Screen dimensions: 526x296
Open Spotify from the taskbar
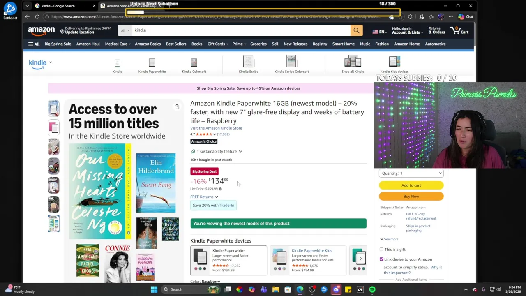click(x=372, y=289)
